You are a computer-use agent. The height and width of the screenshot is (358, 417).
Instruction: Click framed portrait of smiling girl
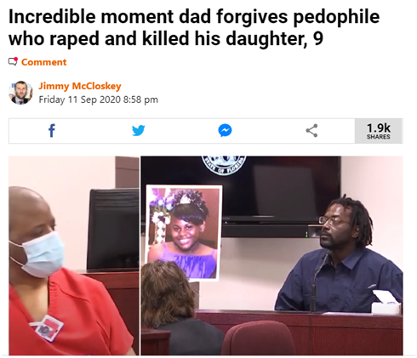pos(184,233)
